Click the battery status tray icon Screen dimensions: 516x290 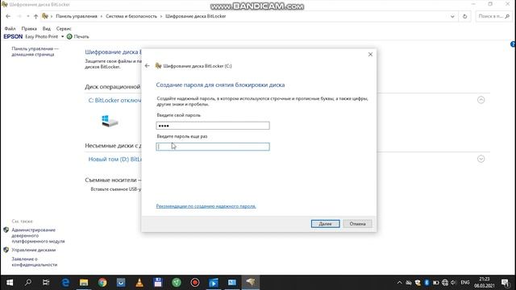tap(435, 283)
